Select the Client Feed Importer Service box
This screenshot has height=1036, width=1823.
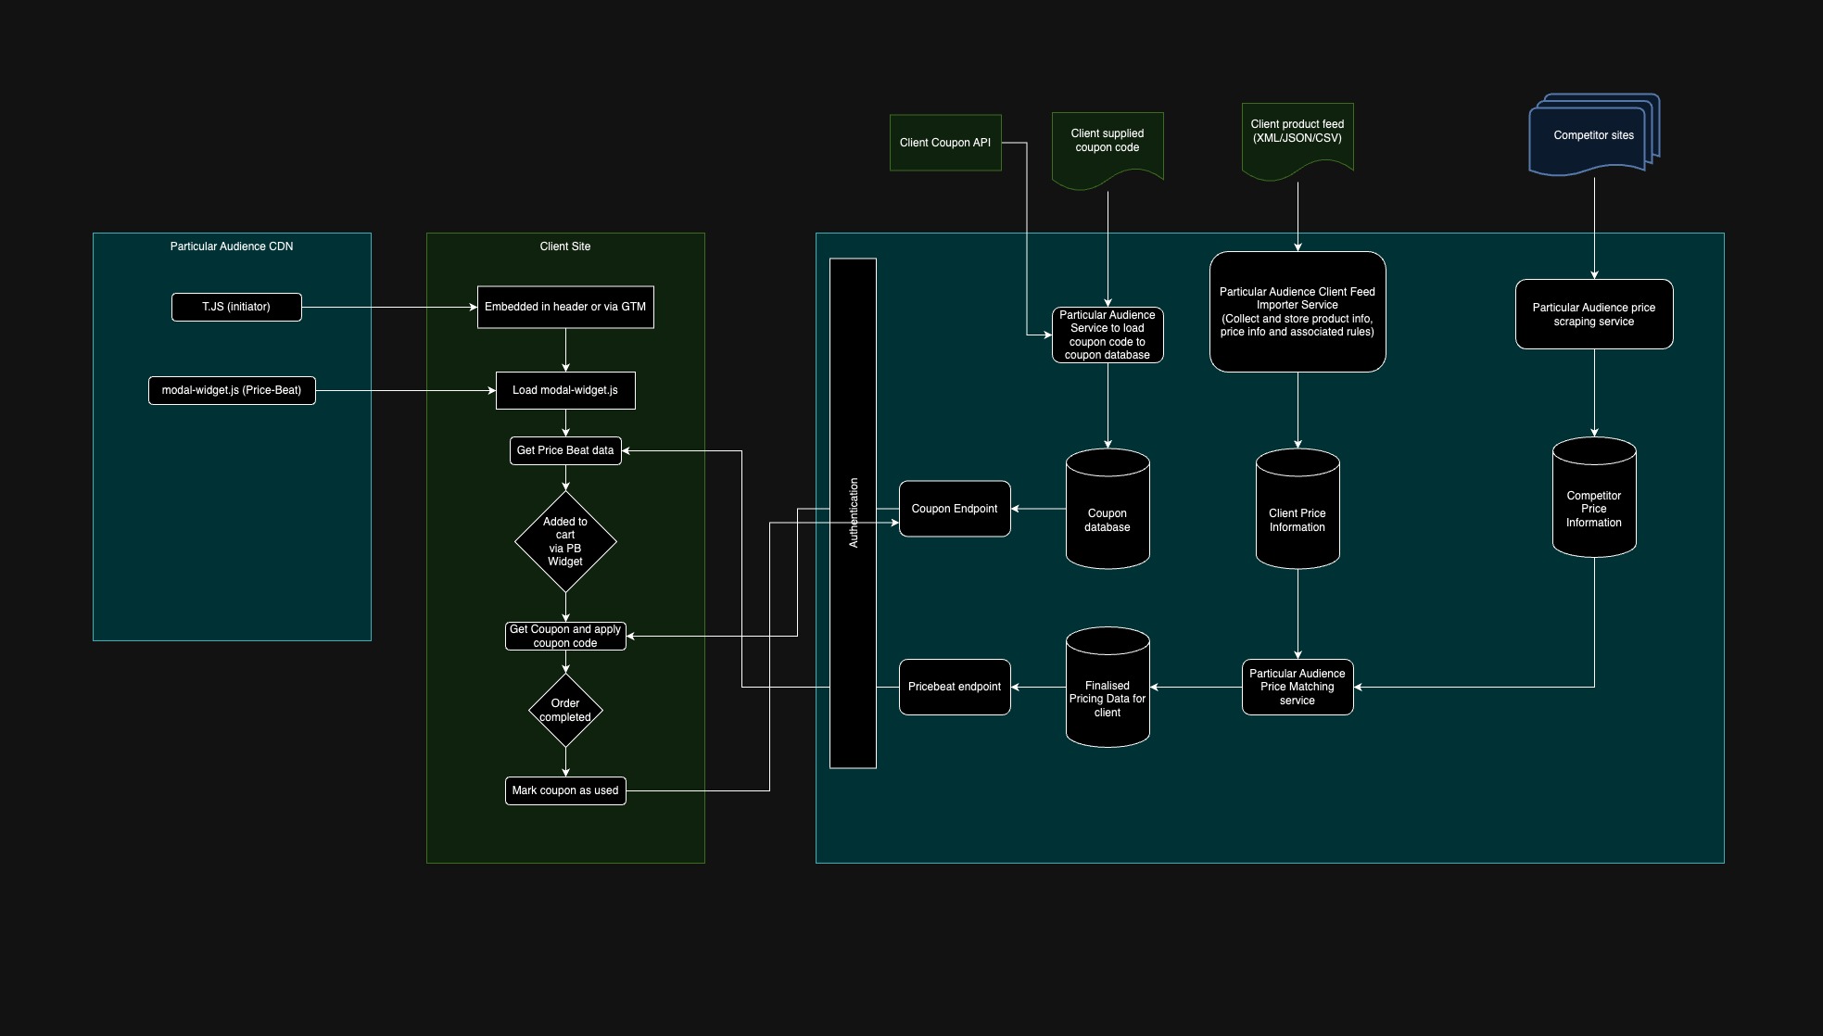click(1298, 311)
